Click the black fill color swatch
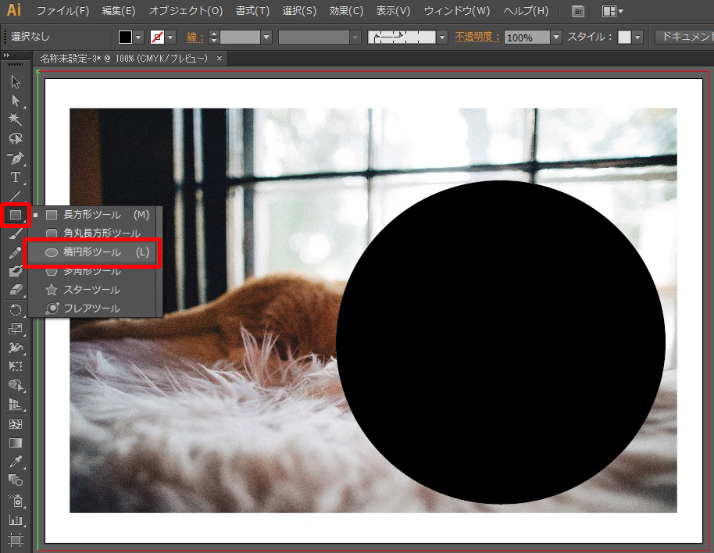The height and width of the screenshot is (553, 714). click(x=126, y=37)
